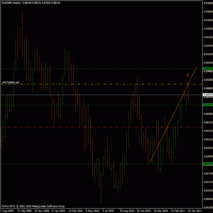This screenshot has height=213, width=213.
Task: Click price scale label 0.82730
Action: coord(208,173)
